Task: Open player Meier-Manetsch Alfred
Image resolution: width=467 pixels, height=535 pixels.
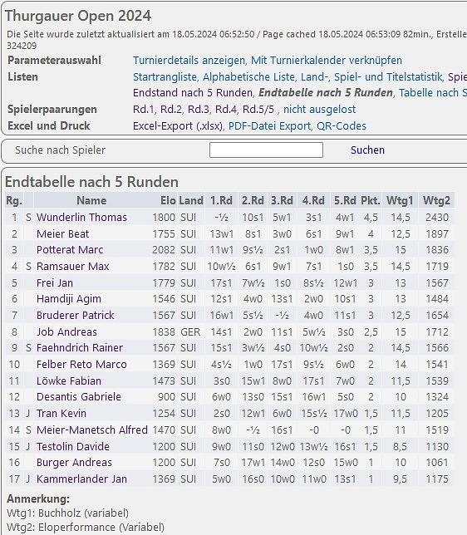Action: [x=92, y=430]
